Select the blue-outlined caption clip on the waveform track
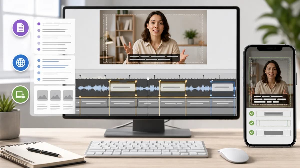 (222, 87)
